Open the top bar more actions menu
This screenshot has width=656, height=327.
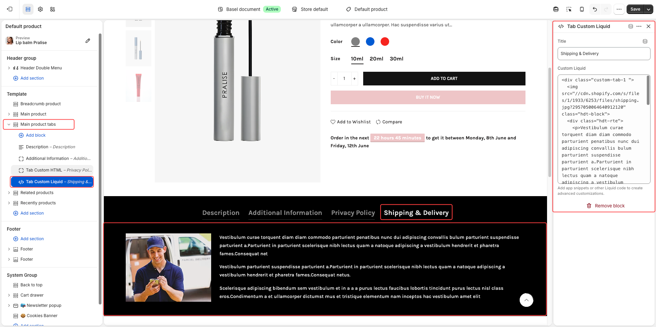[x=619, y=9]
